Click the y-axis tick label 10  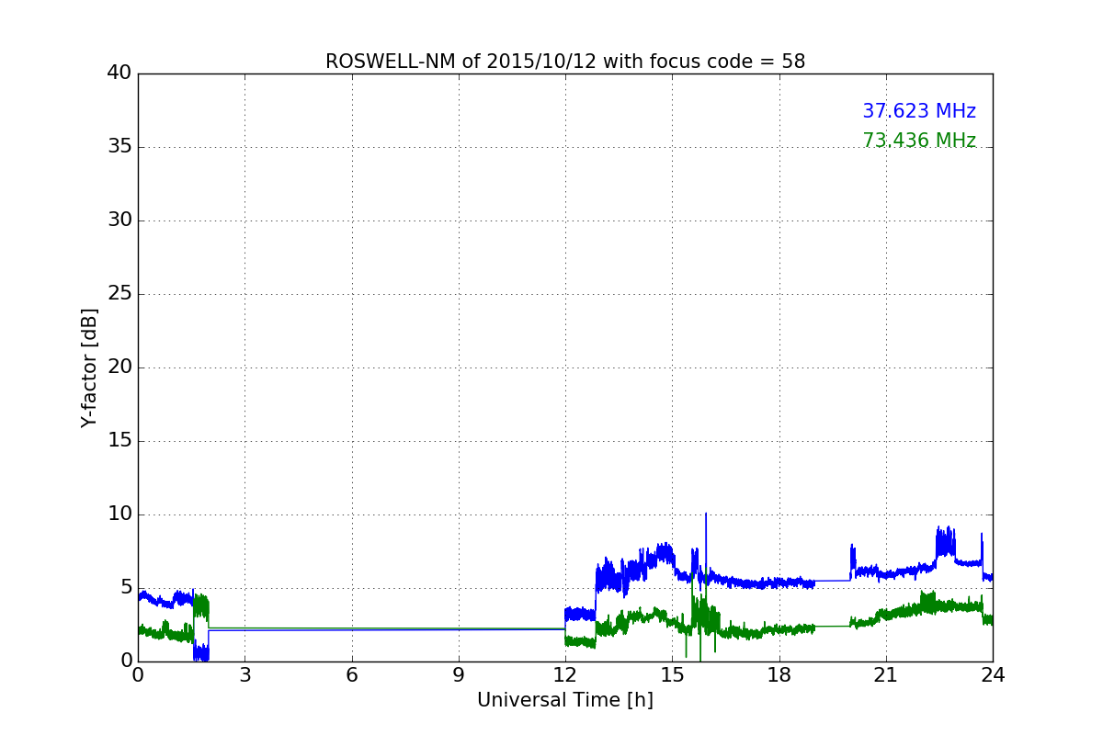119,514
